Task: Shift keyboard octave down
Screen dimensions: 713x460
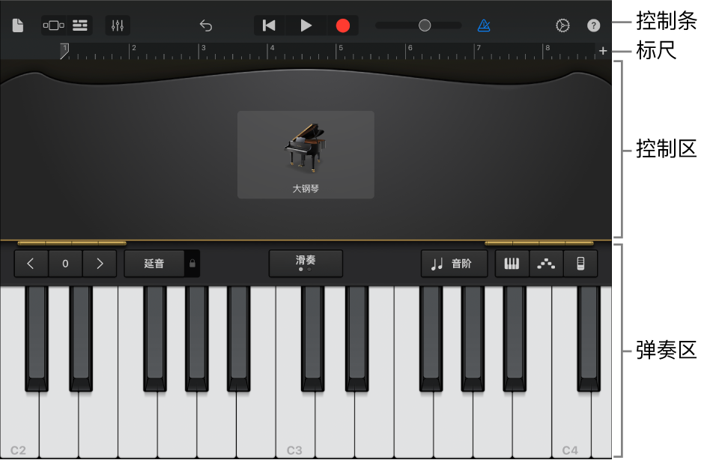Action: pyautogui.click(x=31, y=264)
